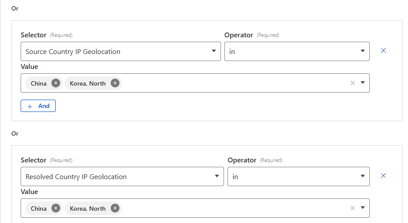Viewport: 408px width, 223px height.
Task: Expand Value list arrow for Resolved Country rule
Action: tap(363, 208)
